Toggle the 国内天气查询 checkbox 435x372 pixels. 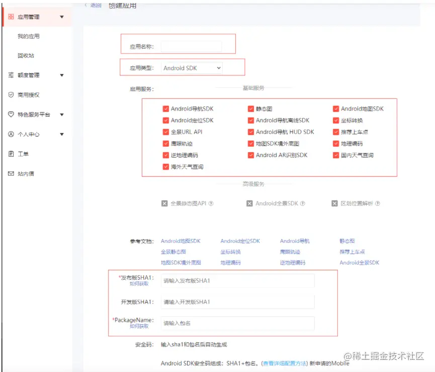point(336,155)
